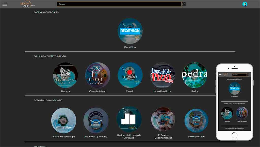
Task: Open the Pedra circular thumbnail
Action: pyautogui.click(x=195, y=75)
